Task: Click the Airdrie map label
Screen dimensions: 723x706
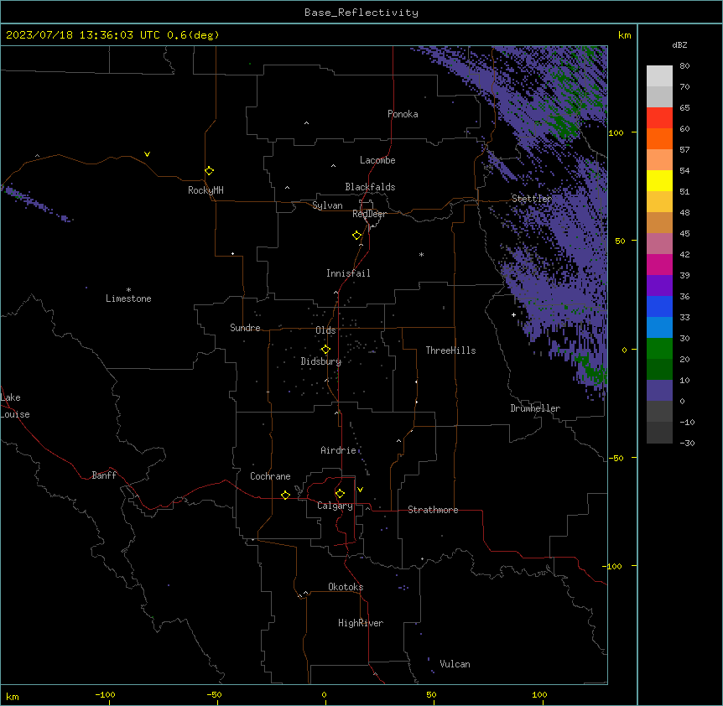Action: coord(339,450)
